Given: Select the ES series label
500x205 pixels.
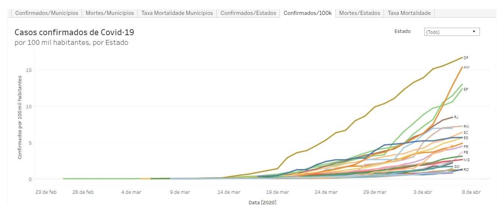Looking at the screenshot, I should 466,138.
